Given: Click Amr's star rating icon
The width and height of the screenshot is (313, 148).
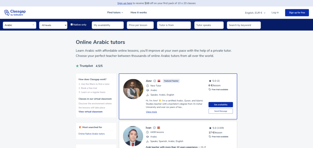Looking at the screenshot, I should (x=210, y=81).
